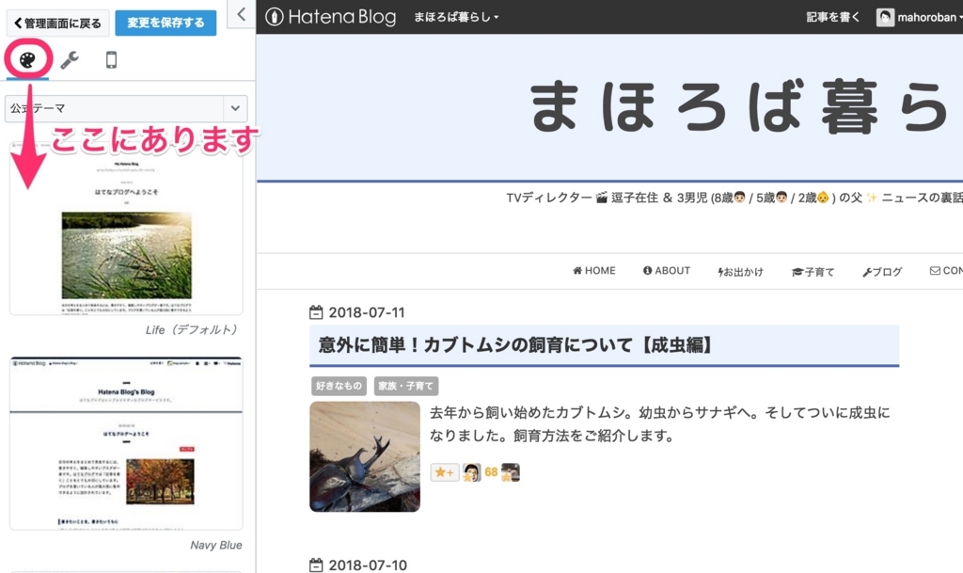The height and width of the screenshot is (573, 963).
Task: Click the calendar icon beside 2018-07-11
Action: 316,312
